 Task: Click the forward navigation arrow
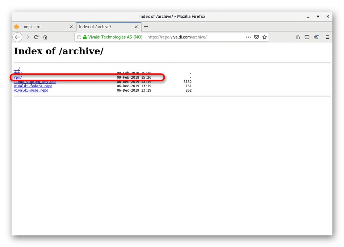click(x=27, y=37)
